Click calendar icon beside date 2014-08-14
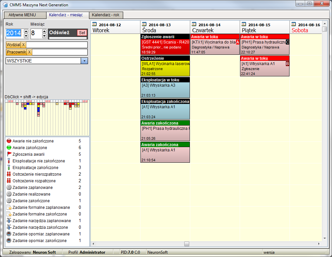 click(194, 24)
